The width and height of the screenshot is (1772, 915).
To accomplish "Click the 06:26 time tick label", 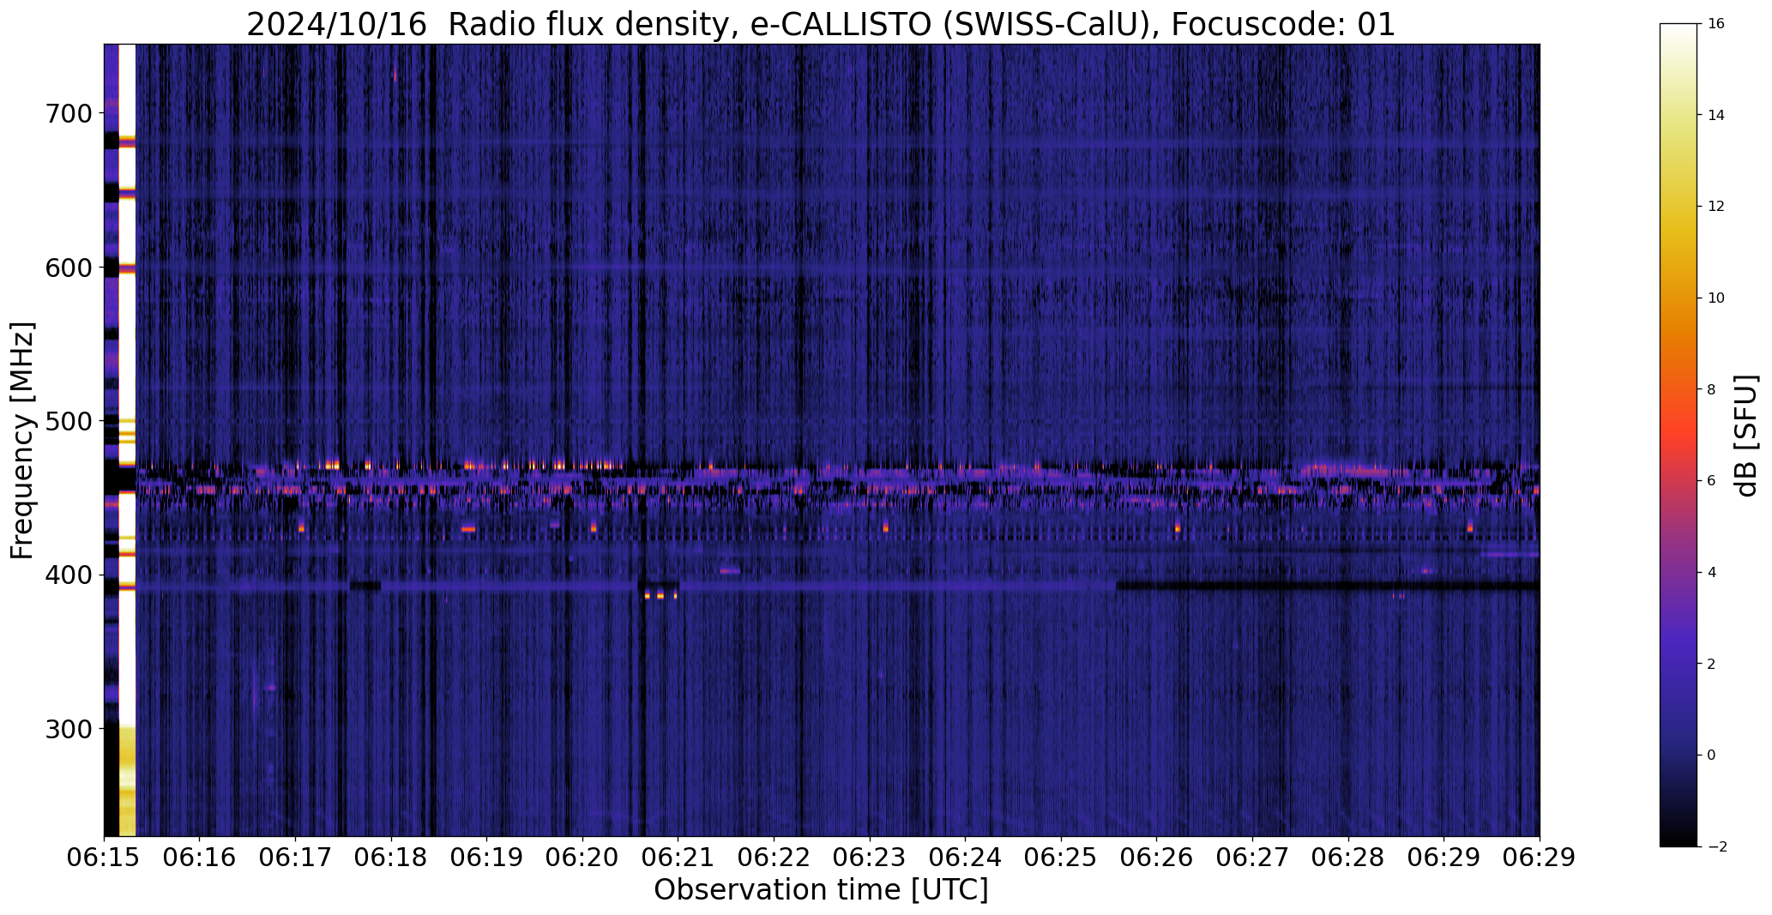I will [x=1157, y=858].
